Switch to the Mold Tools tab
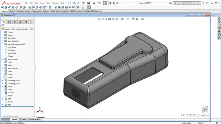 [x=55, y=11]
